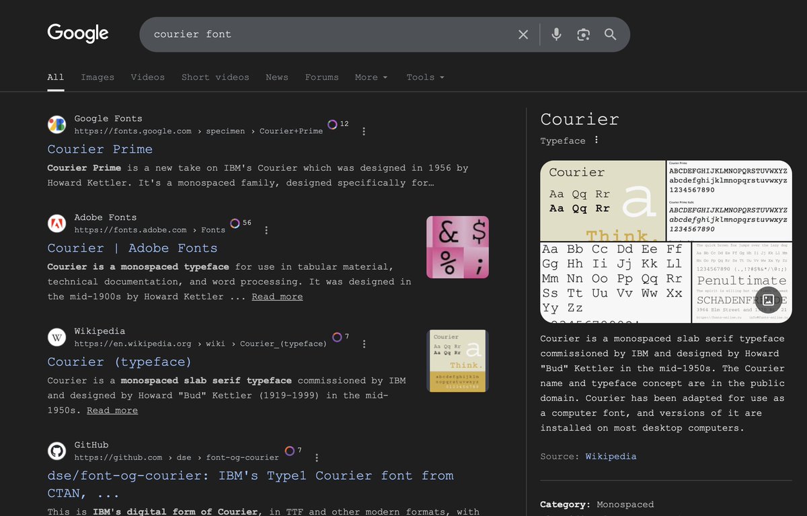Screen dimensions: 807x516
Task: Click the URL text 'https://en.wikipedia.org'
Action: click(x=133, y=344)
